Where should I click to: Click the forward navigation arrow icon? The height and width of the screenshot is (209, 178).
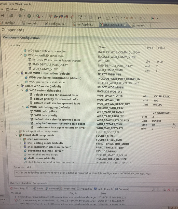[140, 18]
